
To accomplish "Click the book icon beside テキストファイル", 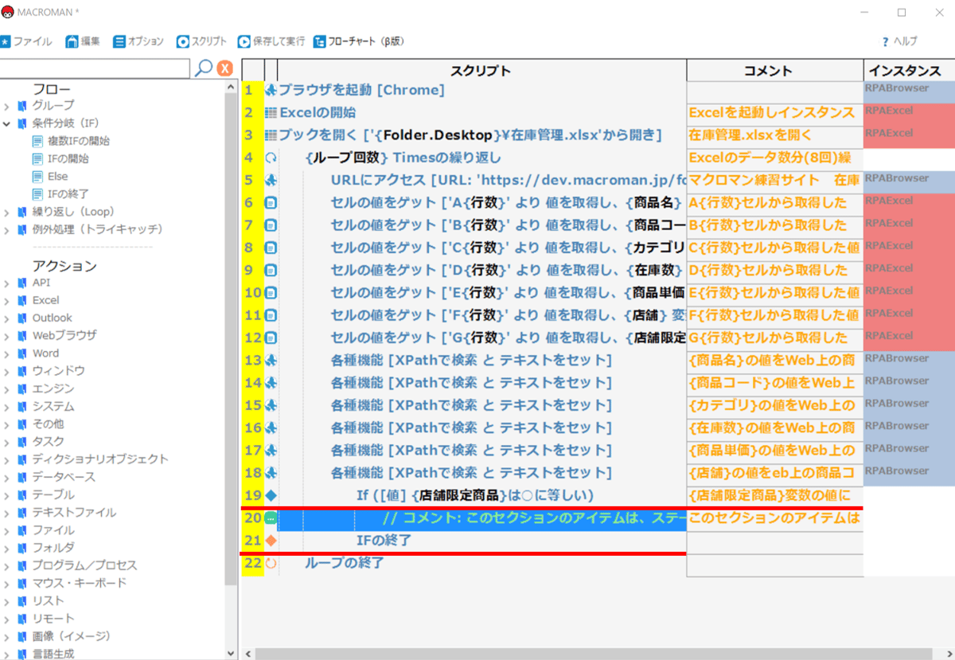I will coord(22,513).
